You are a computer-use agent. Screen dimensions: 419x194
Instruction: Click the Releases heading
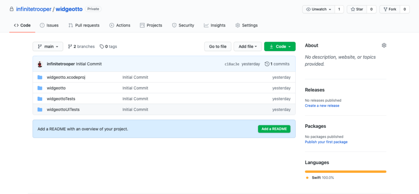(x=315, y=90)
